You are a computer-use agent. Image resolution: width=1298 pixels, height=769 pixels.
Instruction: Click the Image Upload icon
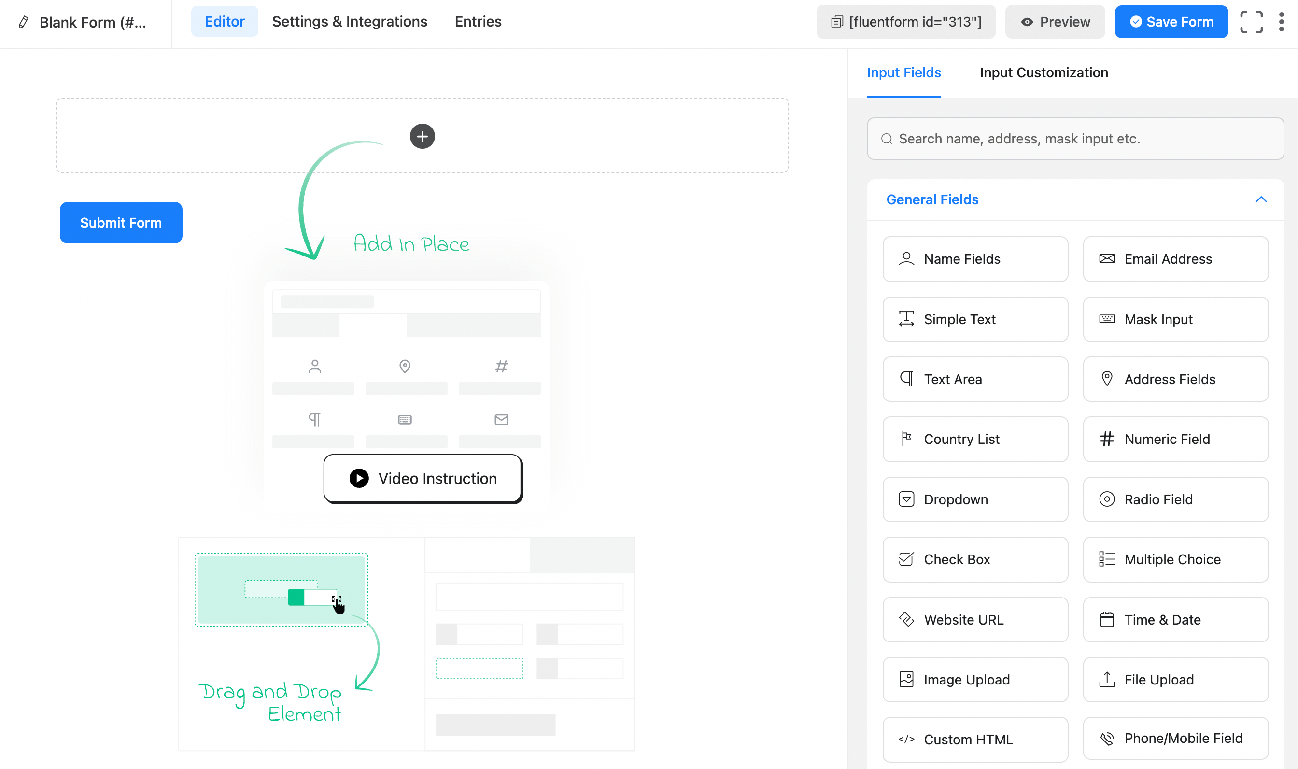906,679
